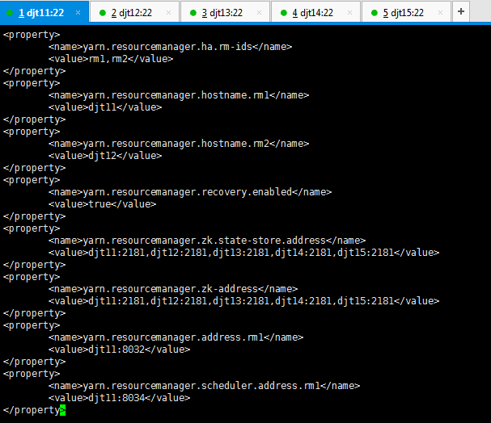Screen dimensions: 491x423
Task: Click green status dot on djt15:22 tab
Action: coord(375,13)
